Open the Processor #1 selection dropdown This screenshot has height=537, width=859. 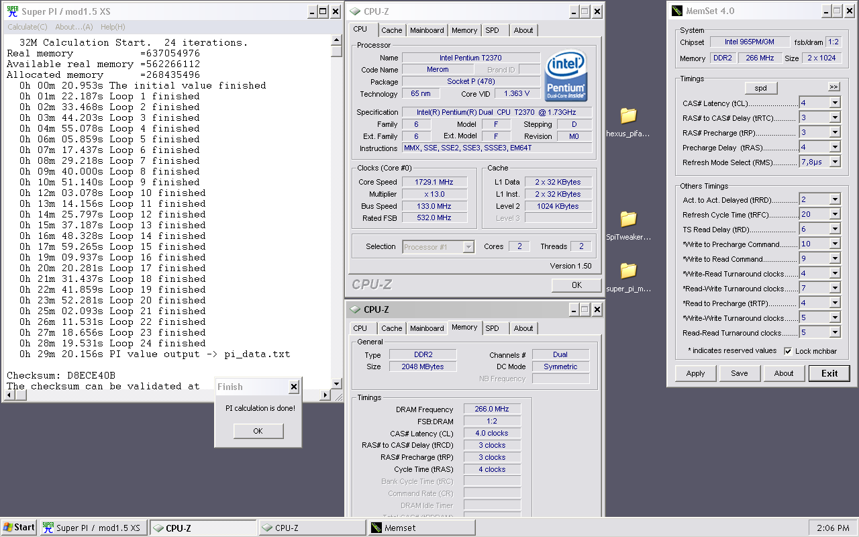(x=468, y=247)
